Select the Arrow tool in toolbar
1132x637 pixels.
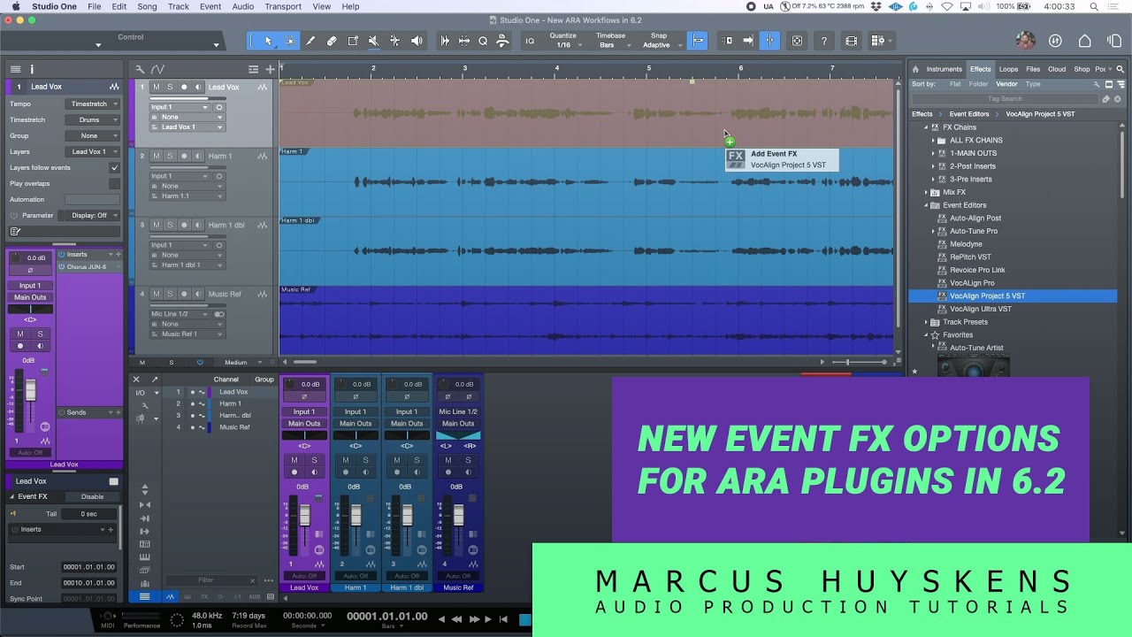click(268, 41)
